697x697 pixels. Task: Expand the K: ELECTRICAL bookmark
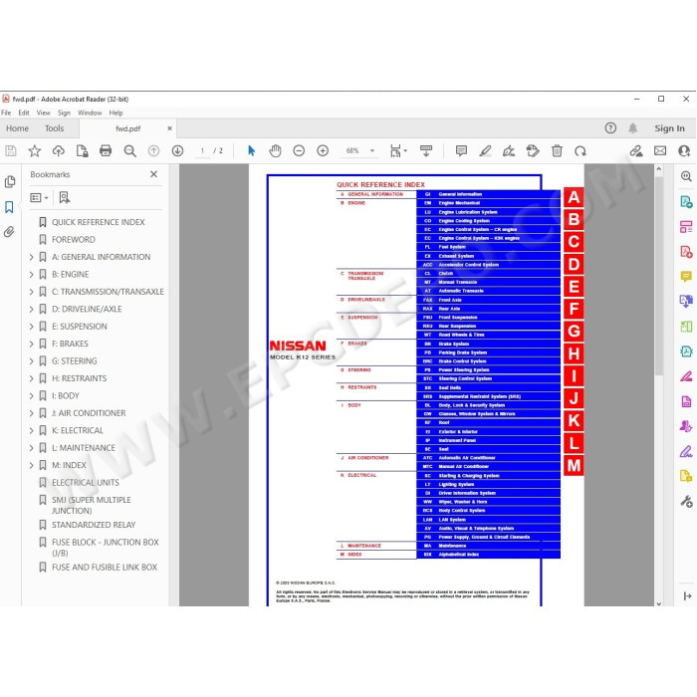point(31,430)
